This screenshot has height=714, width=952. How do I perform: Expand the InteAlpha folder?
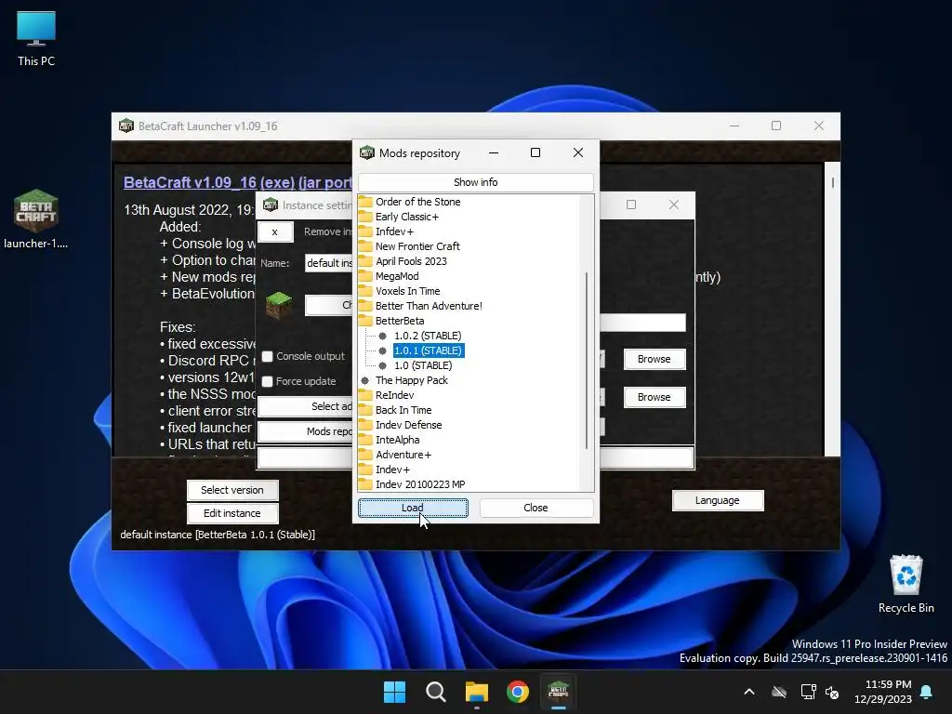coord(365,440)
